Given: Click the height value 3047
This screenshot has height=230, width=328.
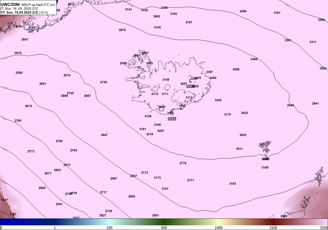Looking at the screenshot, I should point(104,135).
